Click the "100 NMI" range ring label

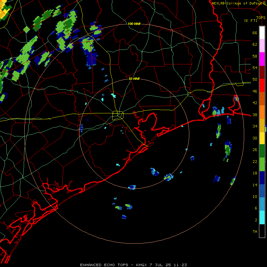click(x=134, y=24)
